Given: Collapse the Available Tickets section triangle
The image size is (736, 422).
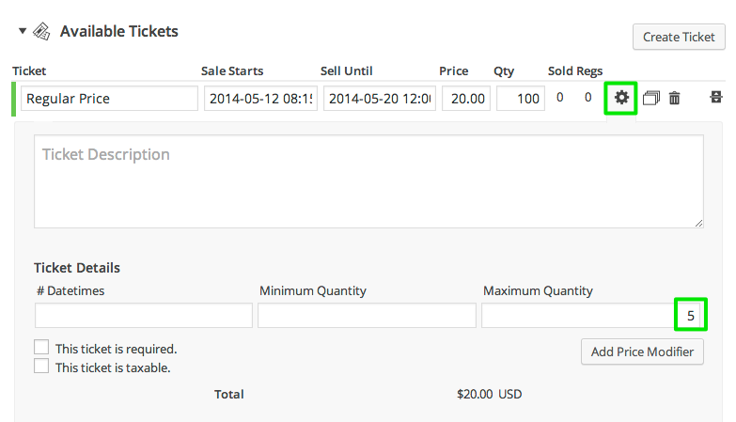Looking at the screenshot, I should click(23, 31).
